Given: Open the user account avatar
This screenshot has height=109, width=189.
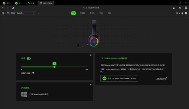Looking at the screenshot, I should pos(186,8).
